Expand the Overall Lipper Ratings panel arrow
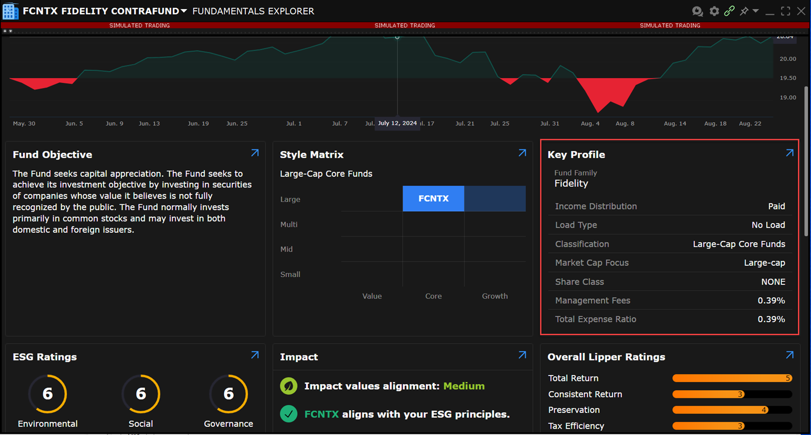Screen dimensions: 811x435 [790, 355]
